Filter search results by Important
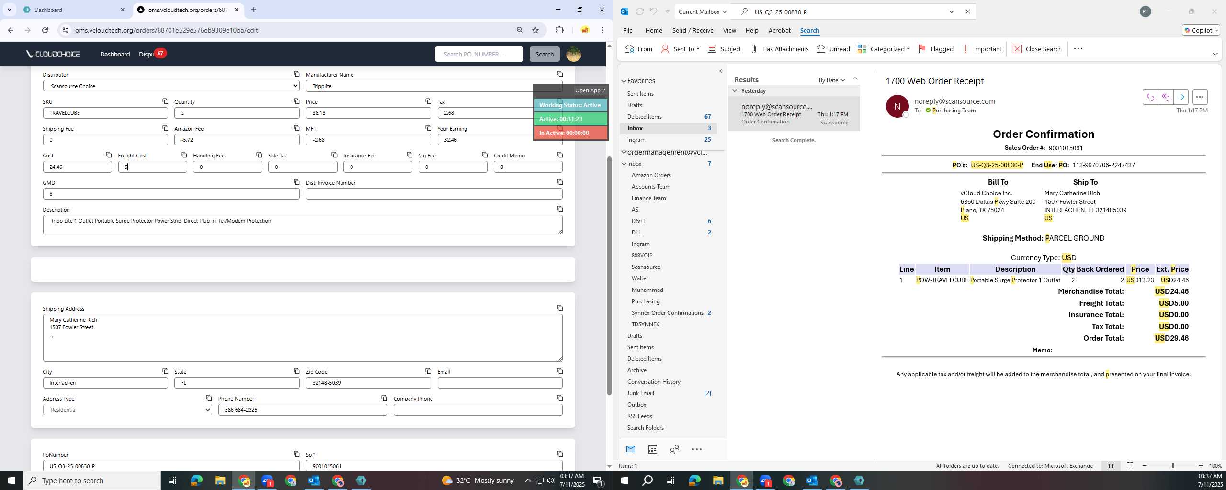This screenshot has height=490, width=1226. click(x=981, y=49)
